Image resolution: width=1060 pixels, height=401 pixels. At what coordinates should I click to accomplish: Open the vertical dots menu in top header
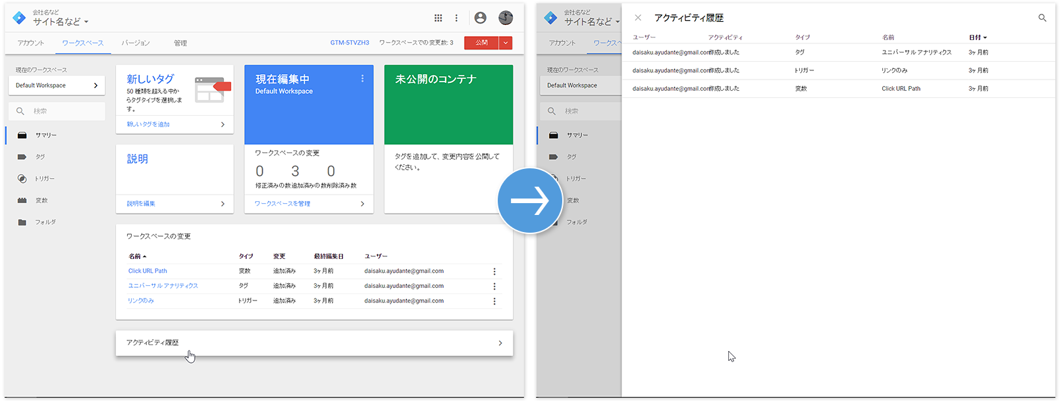(x=456, y=18)
